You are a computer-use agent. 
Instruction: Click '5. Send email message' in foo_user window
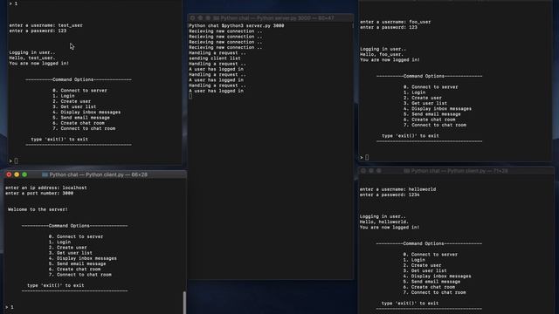coord(432,114)
